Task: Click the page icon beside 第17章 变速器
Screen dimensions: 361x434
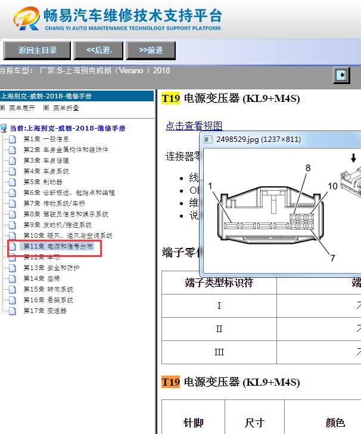Action: click(x=12, y=311)
